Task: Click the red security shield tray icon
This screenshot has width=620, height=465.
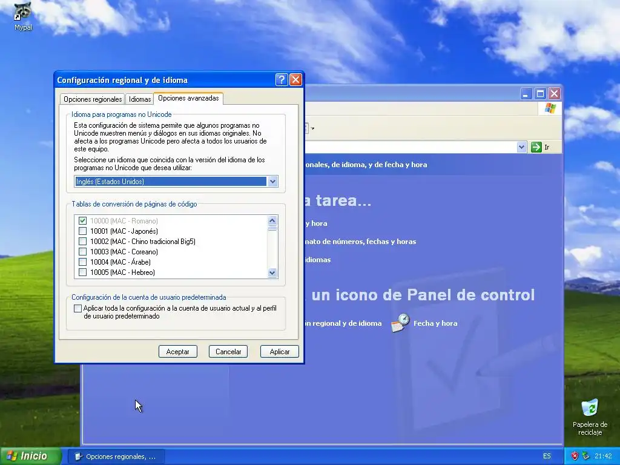Action: coord(575,456)
